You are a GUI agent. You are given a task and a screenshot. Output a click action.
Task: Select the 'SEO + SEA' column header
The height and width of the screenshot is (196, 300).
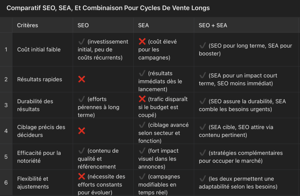(x=213, y=25)
